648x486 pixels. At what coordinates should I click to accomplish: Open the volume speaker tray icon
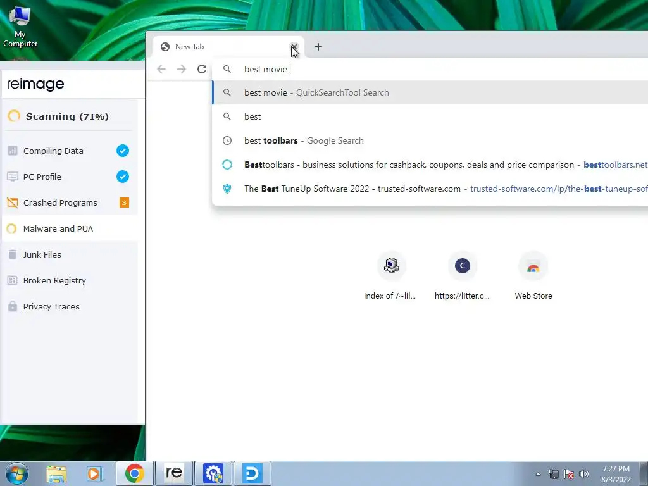click(x=583, y=474)
